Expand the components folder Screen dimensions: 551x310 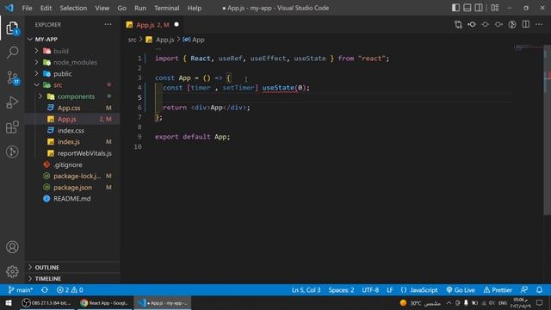coord(72,96)
